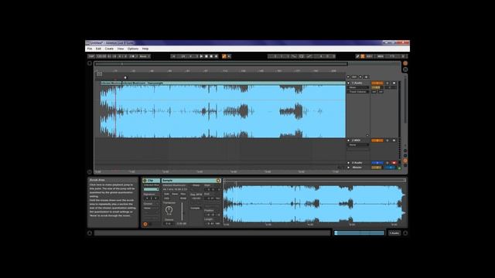Image resolution: width=495 pixels, height=278 pixels.
Task: Jump to previous locator
Action: 349,77
